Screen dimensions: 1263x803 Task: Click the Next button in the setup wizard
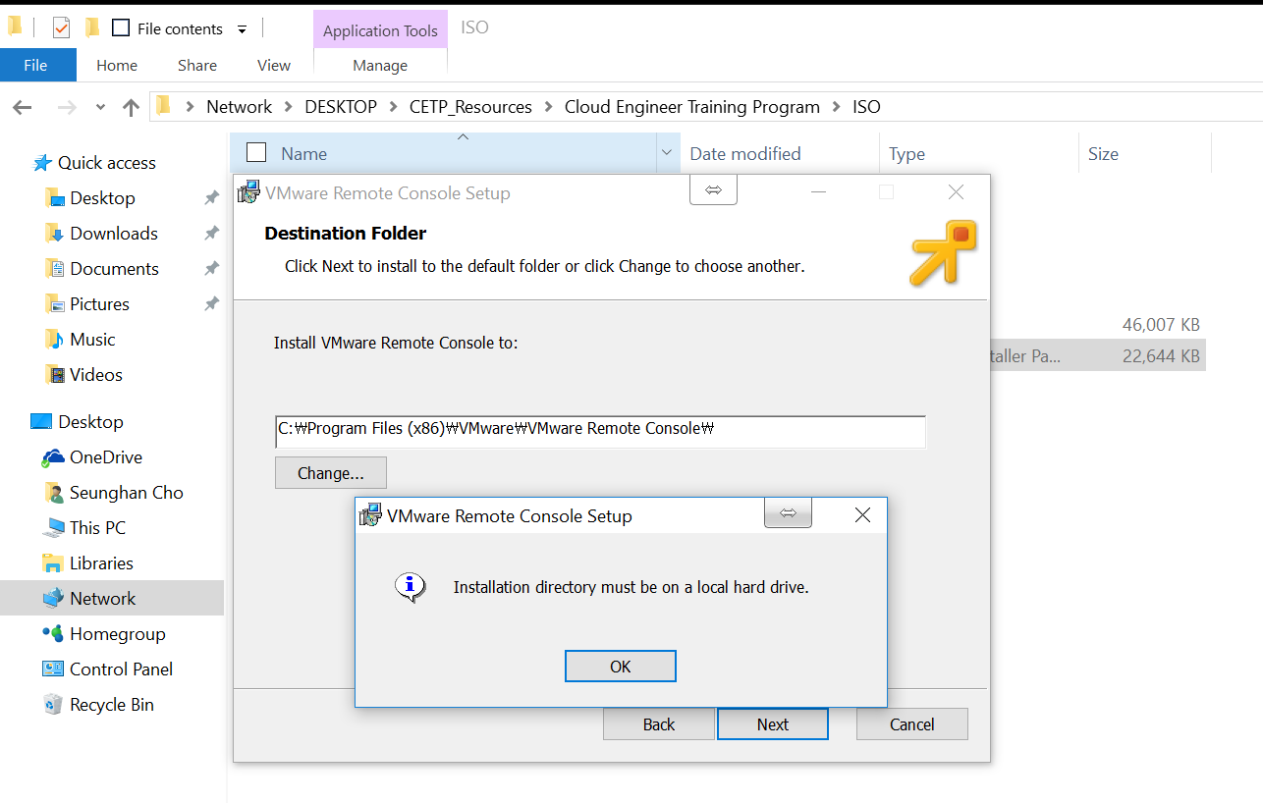(773, 724)
